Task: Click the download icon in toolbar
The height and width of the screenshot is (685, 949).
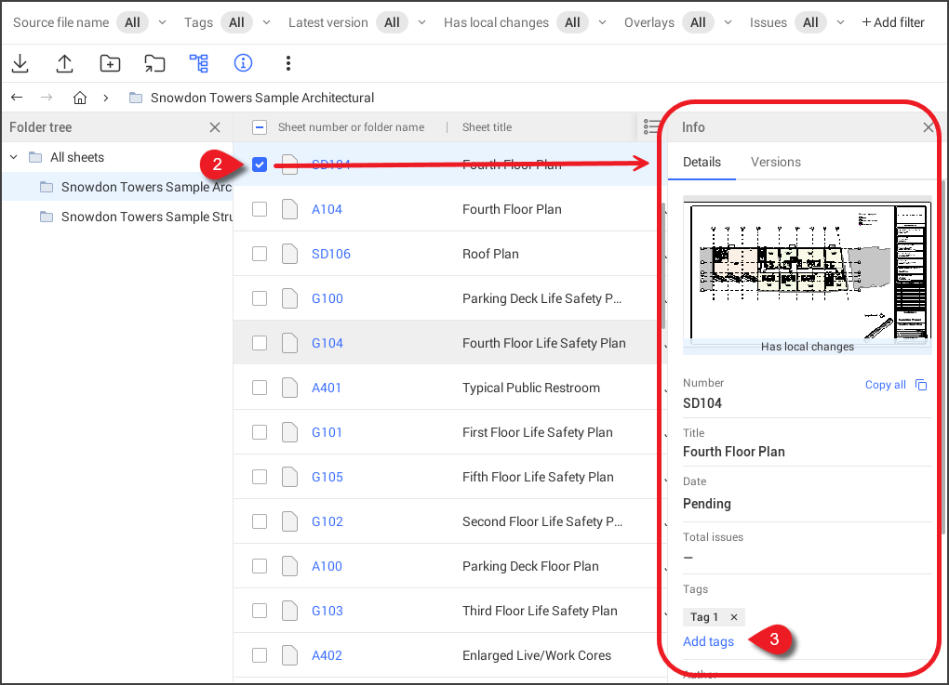Action: coord(20,63)
